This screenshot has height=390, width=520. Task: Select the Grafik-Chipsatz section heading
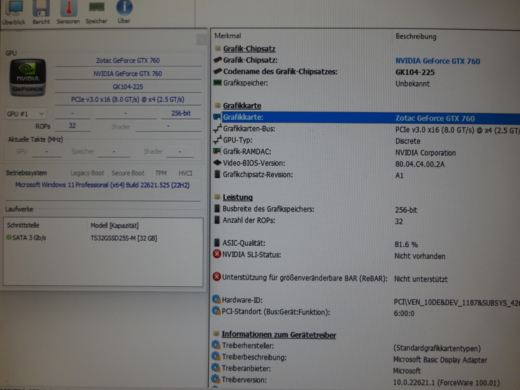click(x=249, y=49)
